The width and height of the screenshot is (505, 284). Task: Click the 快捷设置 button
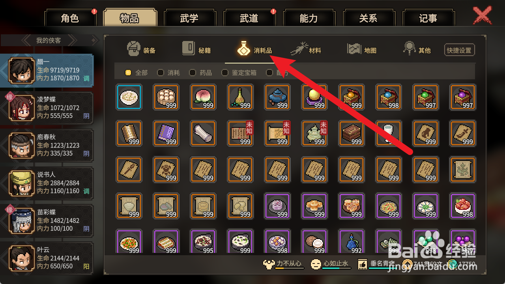tap(459, 50)
